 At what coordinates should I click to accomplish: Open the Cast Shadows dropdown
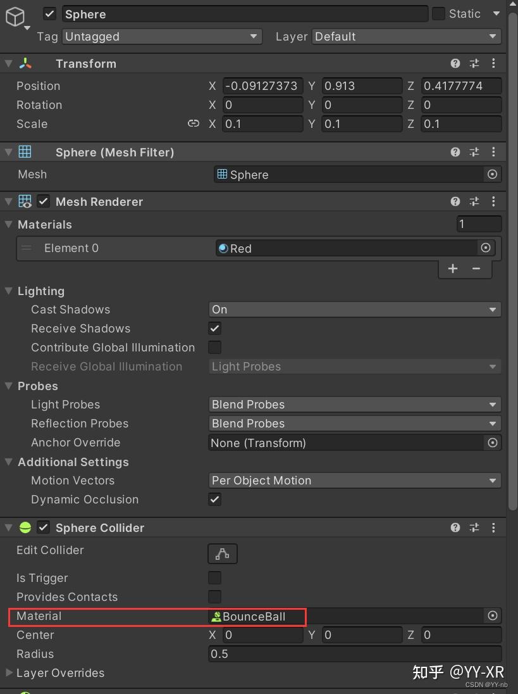354,309
